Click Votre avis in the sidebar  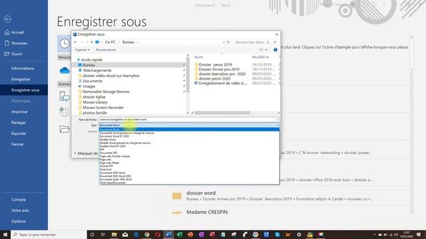pos(20,210)
